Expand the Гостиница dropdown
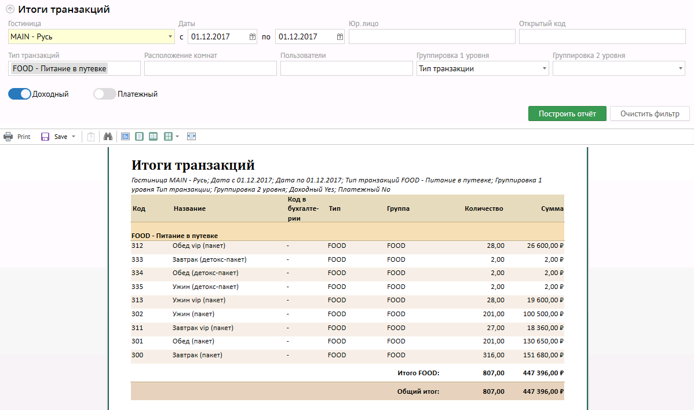Image resolution: width=694 pixels, height=410 pixels. pos(170,37)
